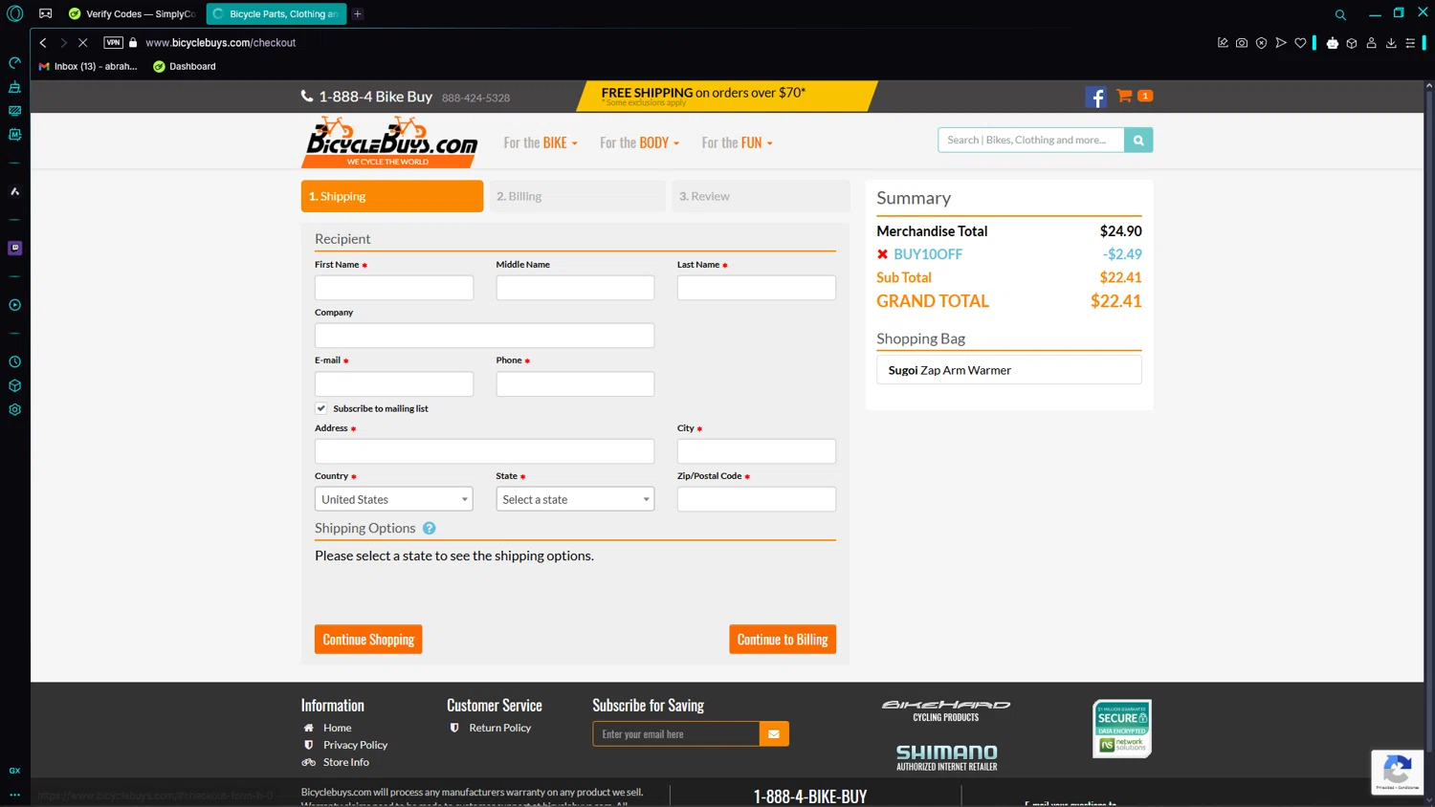Click the address bar URL
The image size is (1435, 807).
click(x=221, y=43)
